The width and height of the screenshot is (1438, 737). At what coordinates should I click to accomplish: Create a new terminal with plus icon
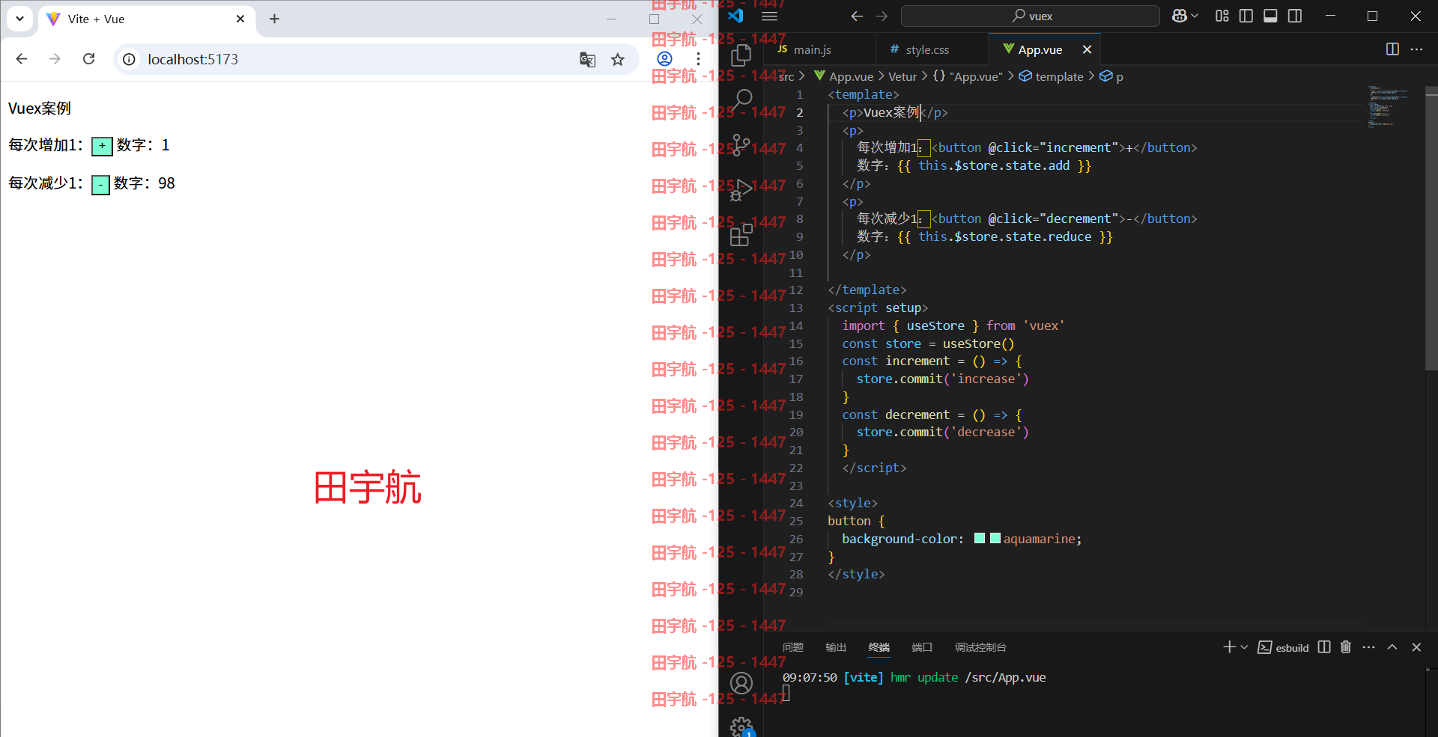[1229, 647]
